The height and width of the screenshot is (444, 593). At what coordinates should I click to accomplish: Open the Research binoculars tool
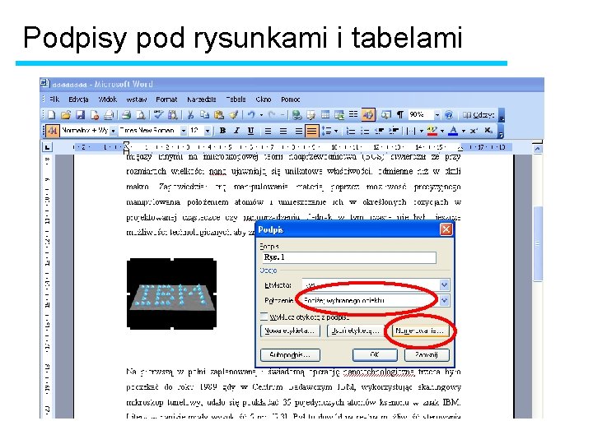(x=173, y=115)
